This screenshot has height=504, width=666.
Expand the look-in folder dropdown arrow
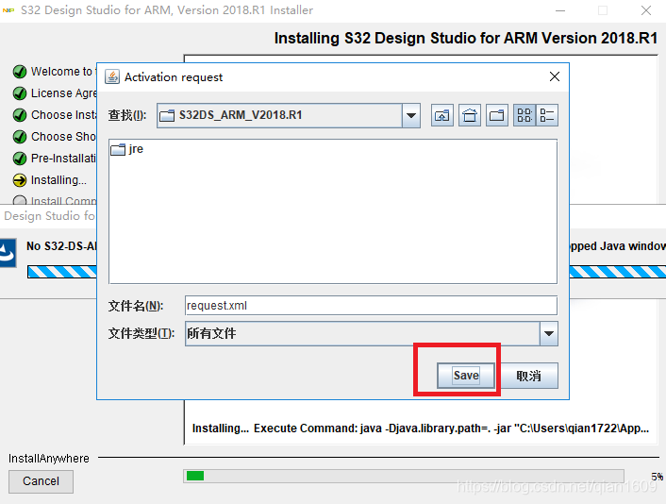click(x=410, y=116)
